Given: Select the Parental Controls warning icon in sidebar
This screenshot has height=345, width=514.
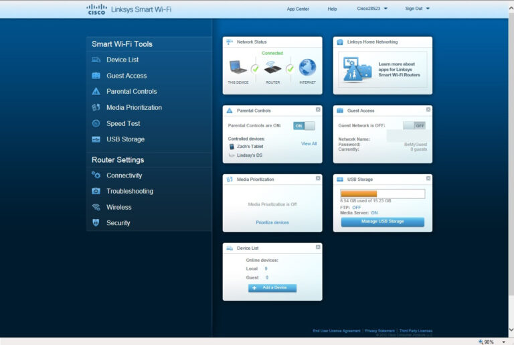Looking at the screenshot, I should tap(96, 92).
